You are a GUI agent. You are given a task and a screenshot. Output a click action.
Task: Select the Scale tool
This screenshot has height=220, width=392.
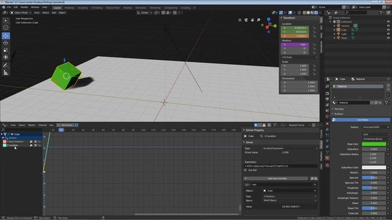(6, 50)
